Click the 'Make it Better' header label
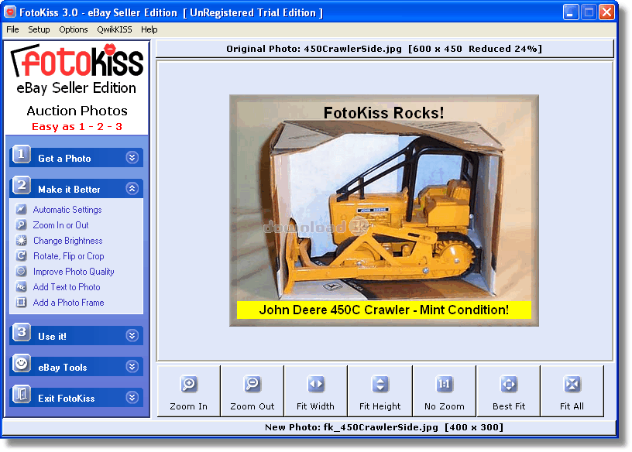 click(69, 190)
